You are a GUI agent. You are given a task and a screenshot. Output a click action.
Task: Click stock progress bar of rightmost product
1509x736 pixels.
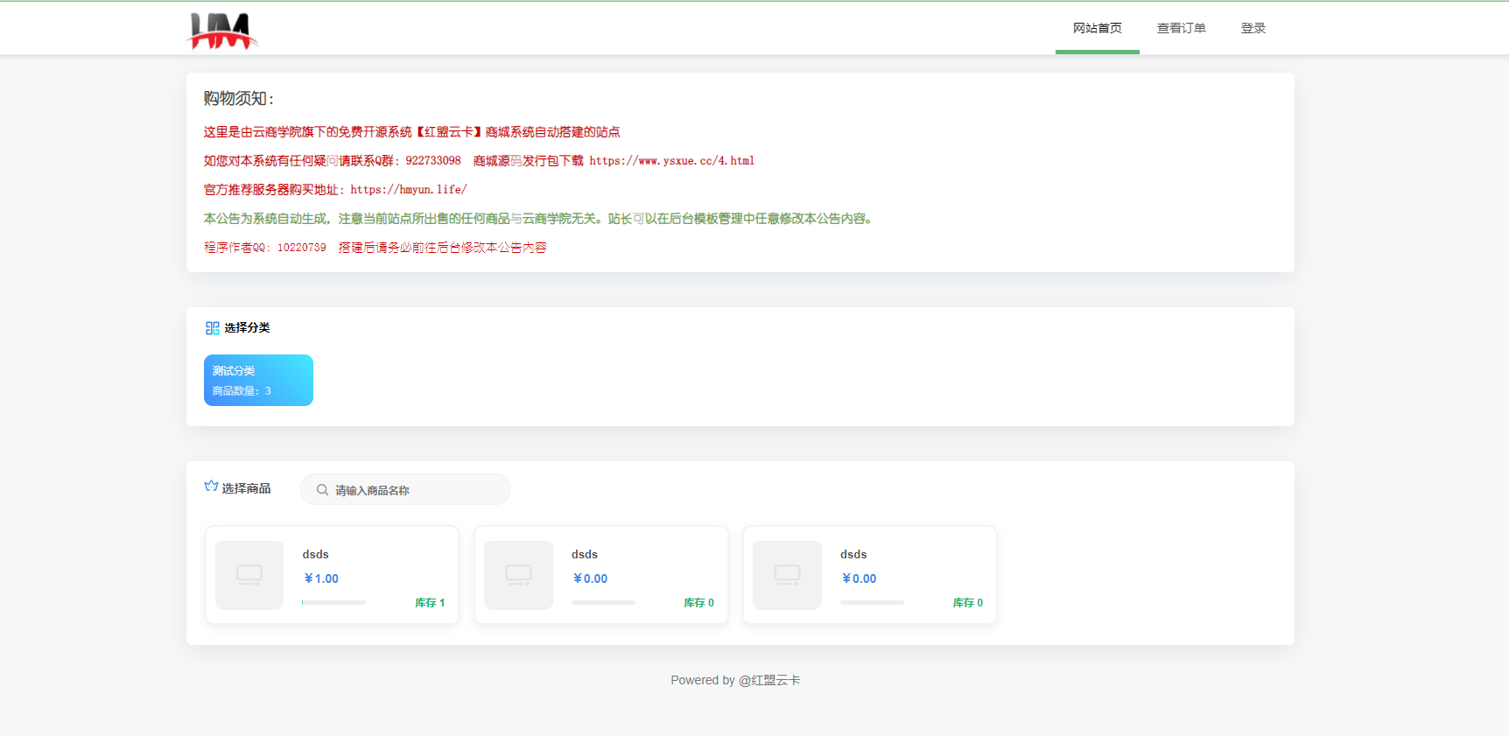[x=872, y=602]
